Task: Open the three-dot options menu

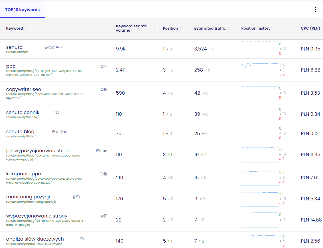Action: tap(316, 9)
